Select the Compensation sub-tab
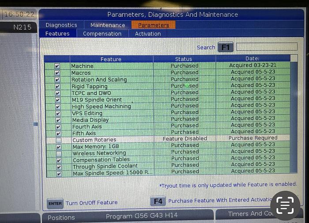Viewport: 309px width, 223px height. tap(102, 33)
